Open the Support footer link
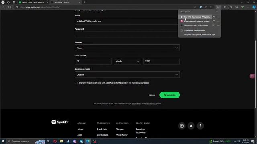 [120, 129]
